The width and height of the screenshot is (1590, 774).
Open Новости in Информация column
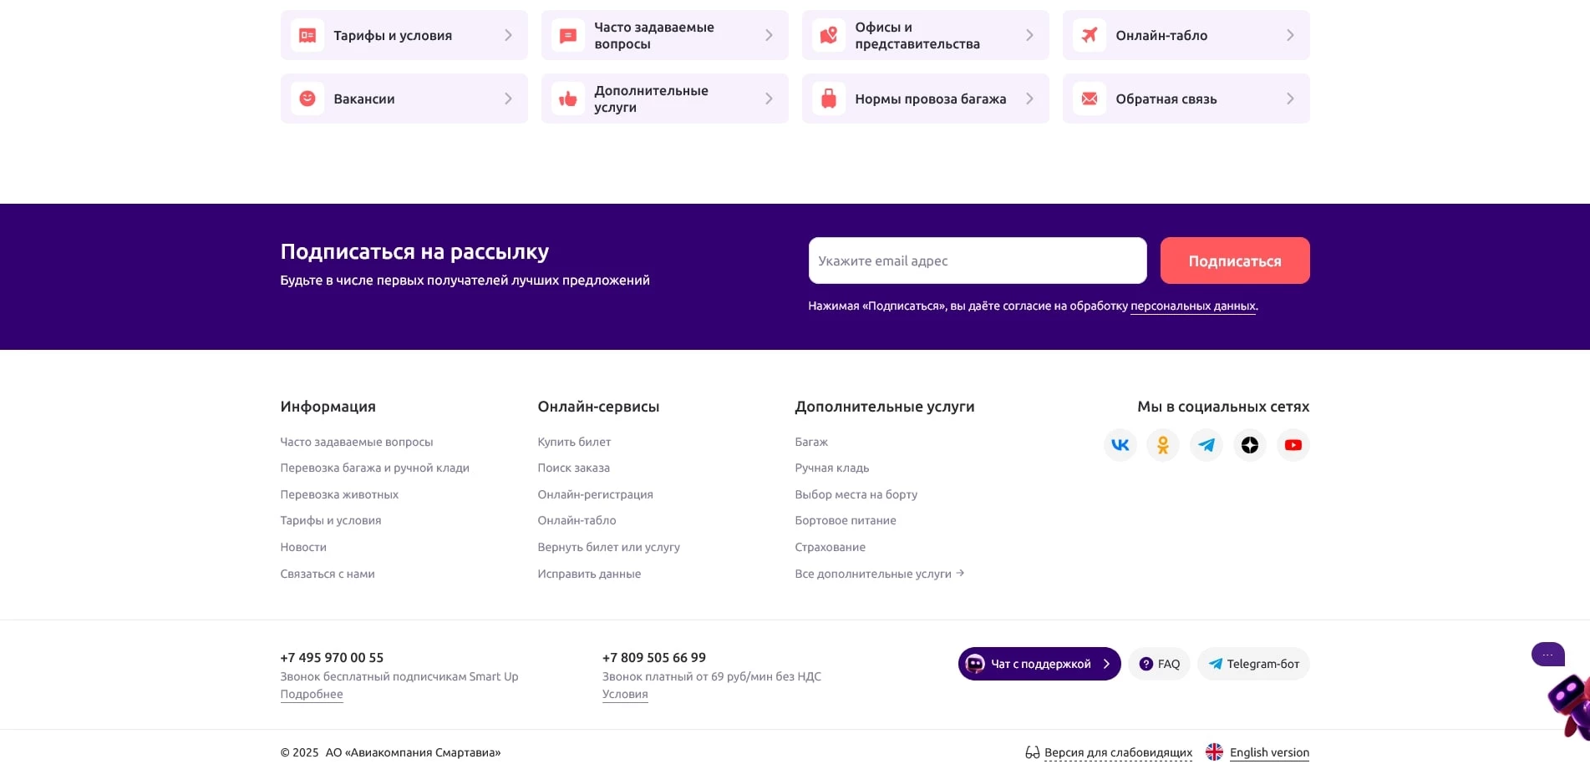(303, 547)
